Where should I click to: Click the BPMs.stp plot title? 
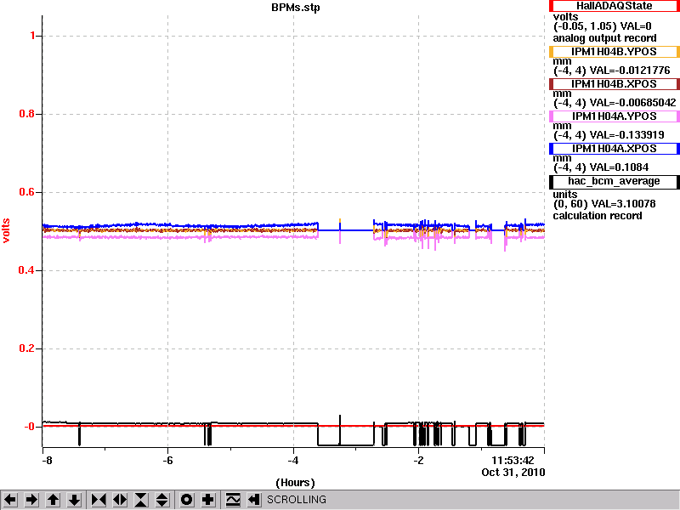(x=296, y=8)
